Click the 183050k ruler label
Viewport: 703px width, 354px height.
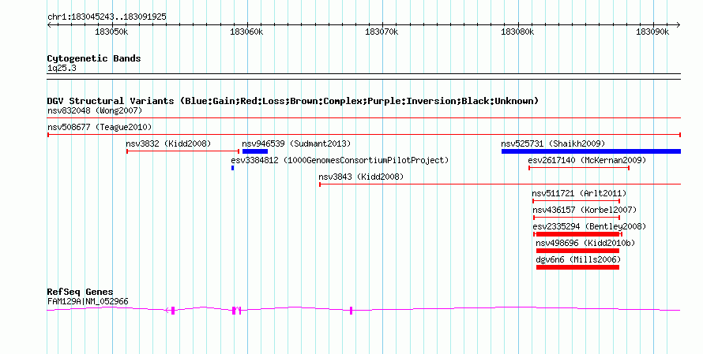point(111,32)
